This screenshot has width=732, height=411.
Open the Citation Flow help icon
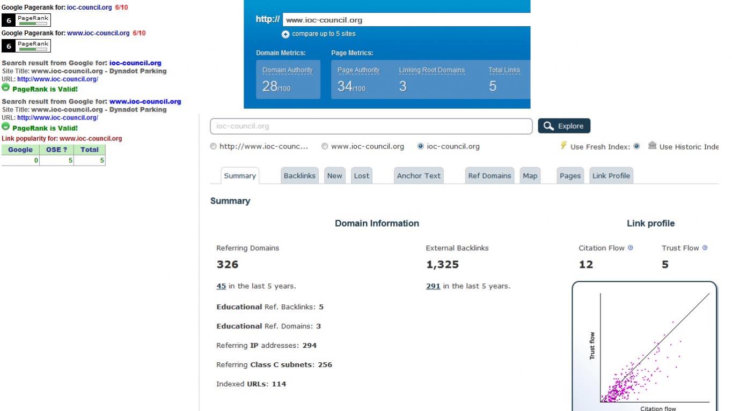pos(631,248)
